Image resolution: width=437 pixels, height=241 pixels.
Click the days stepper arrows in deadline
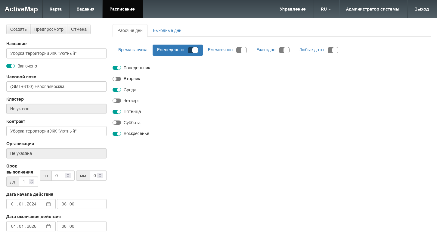point(32,182)
